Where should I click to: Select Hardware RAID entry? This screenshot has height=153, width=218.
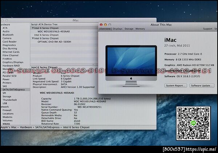tap(11, 66)
